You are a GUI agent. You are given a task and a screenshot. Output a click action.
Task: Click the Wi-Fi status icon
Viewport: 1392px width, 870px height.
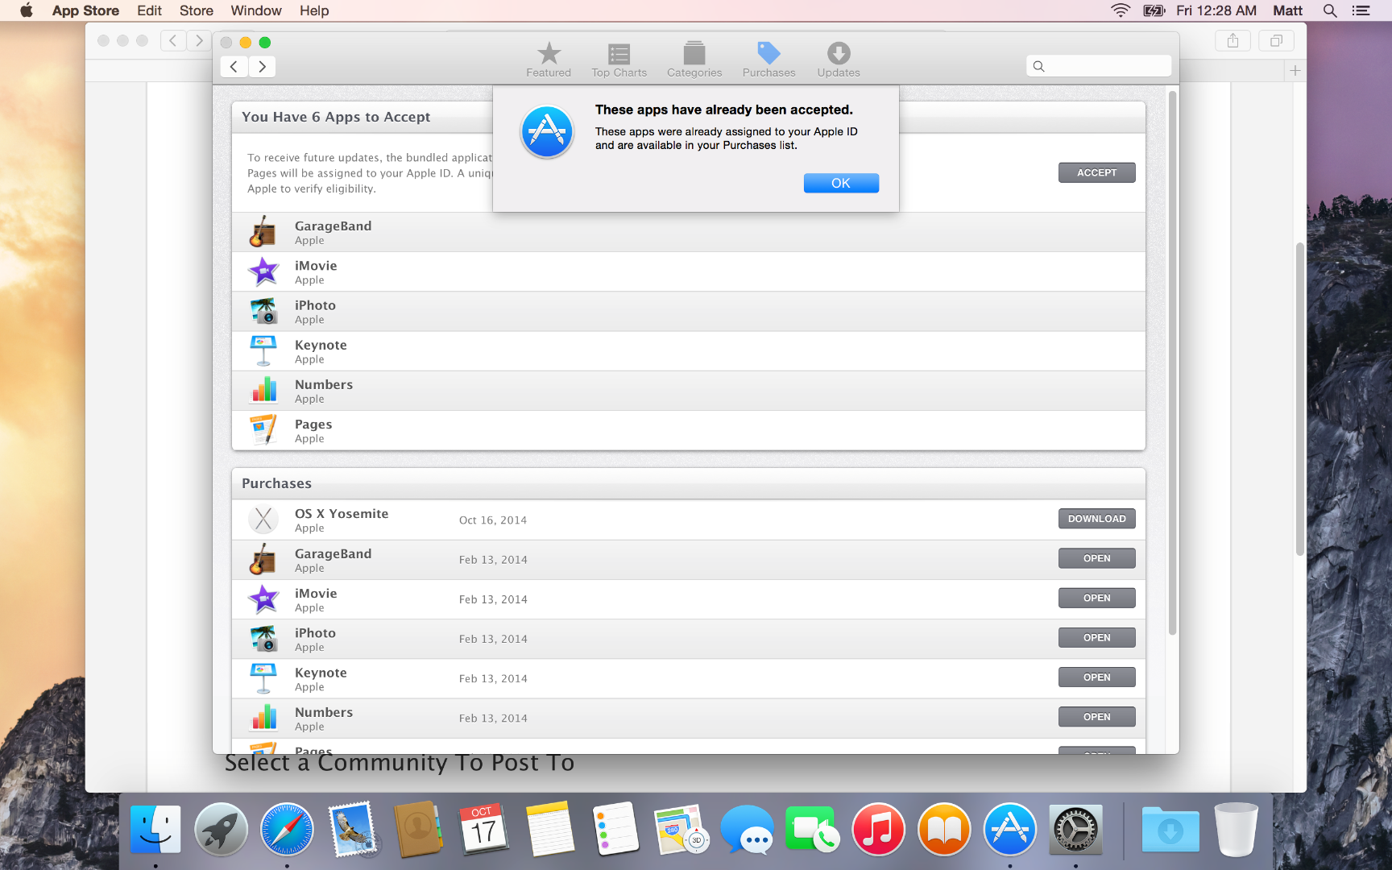click(1121, 10)
